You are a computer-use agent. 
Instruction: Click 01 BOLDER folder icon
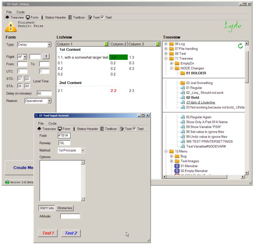click(183, 73)
